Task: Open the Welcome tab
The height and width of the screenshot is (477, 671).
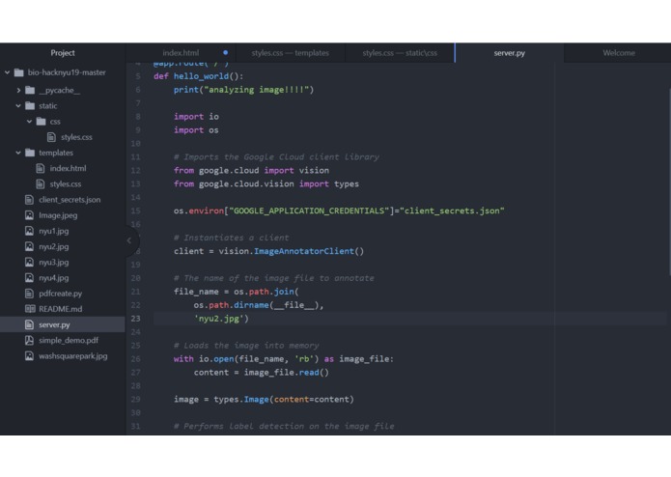Action: point(618,53)
